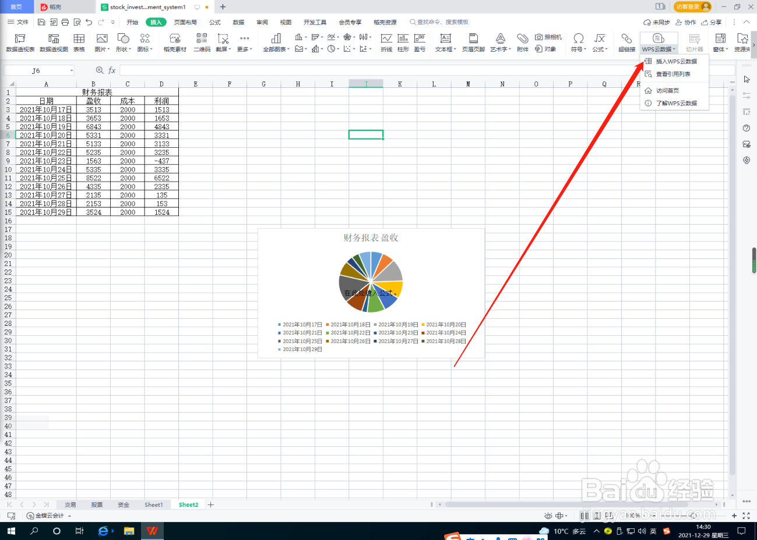Expand the 图标 icons dropdown
Image resolution: width=757 pixels, height=540 pixels.
(145, 49)
